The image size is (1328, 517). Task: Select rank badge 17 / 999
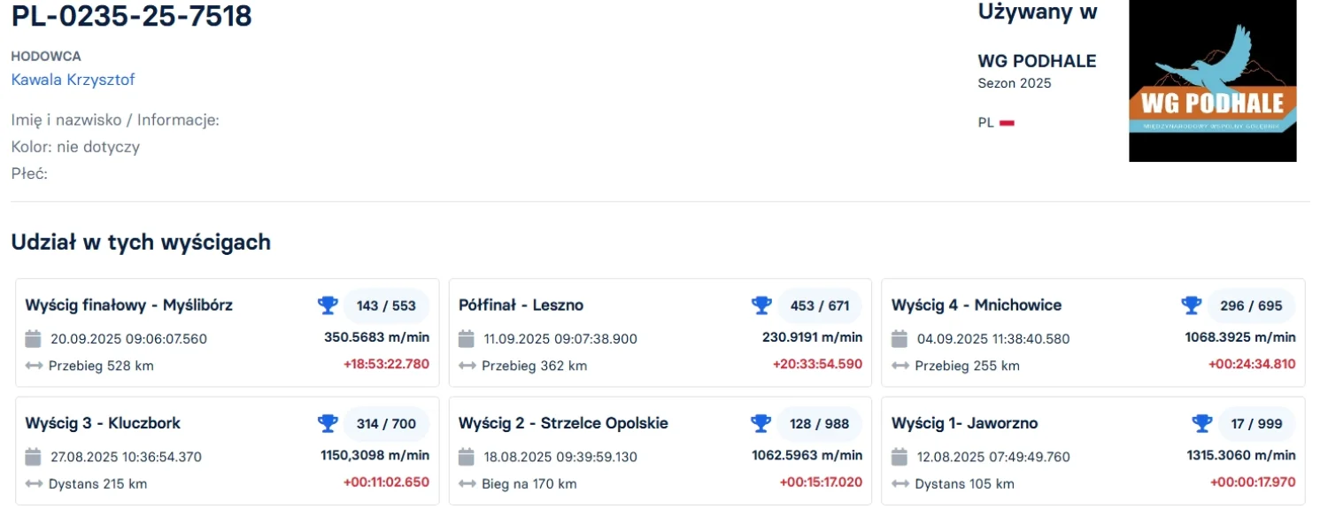[x=1256, y=423]
